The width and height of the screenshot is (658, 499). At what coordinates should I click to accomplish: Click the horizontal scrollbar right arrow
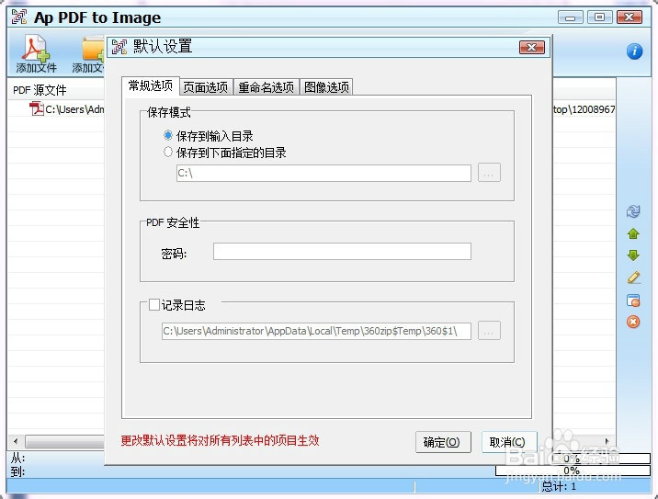607,441
